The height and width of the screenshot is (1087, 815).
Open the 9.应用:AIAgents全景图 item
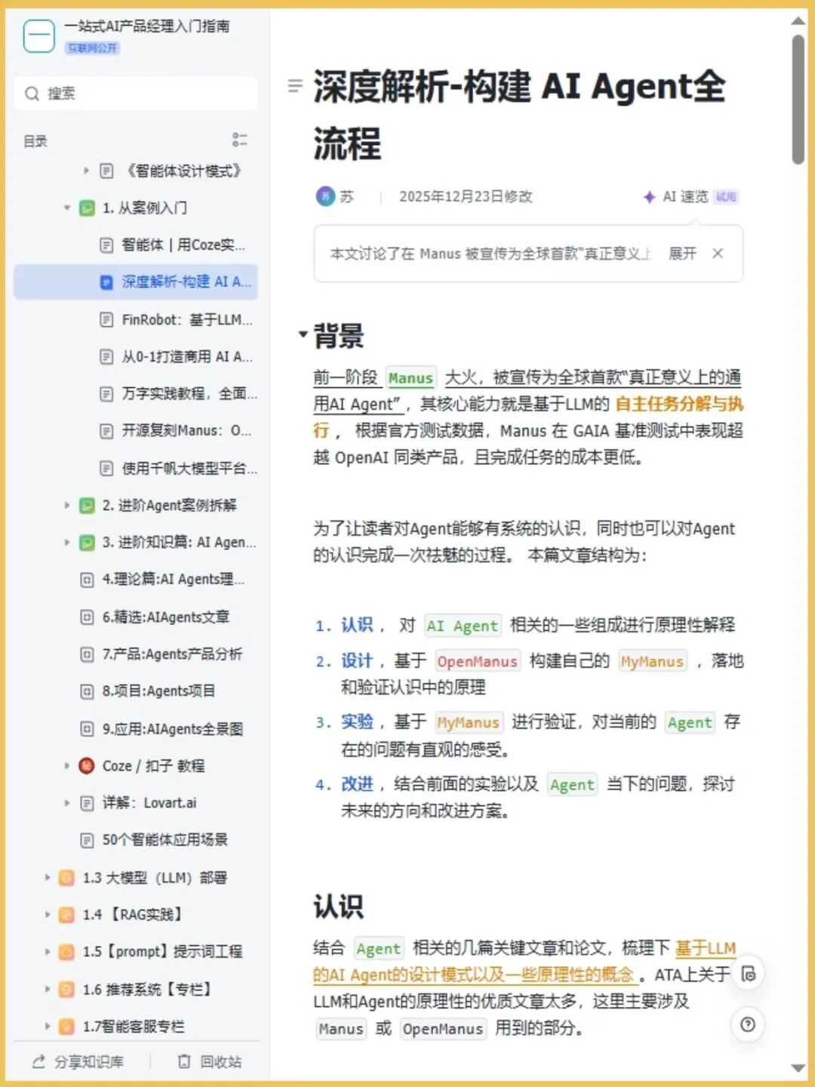pyautogui.click(x=162, y=728)
